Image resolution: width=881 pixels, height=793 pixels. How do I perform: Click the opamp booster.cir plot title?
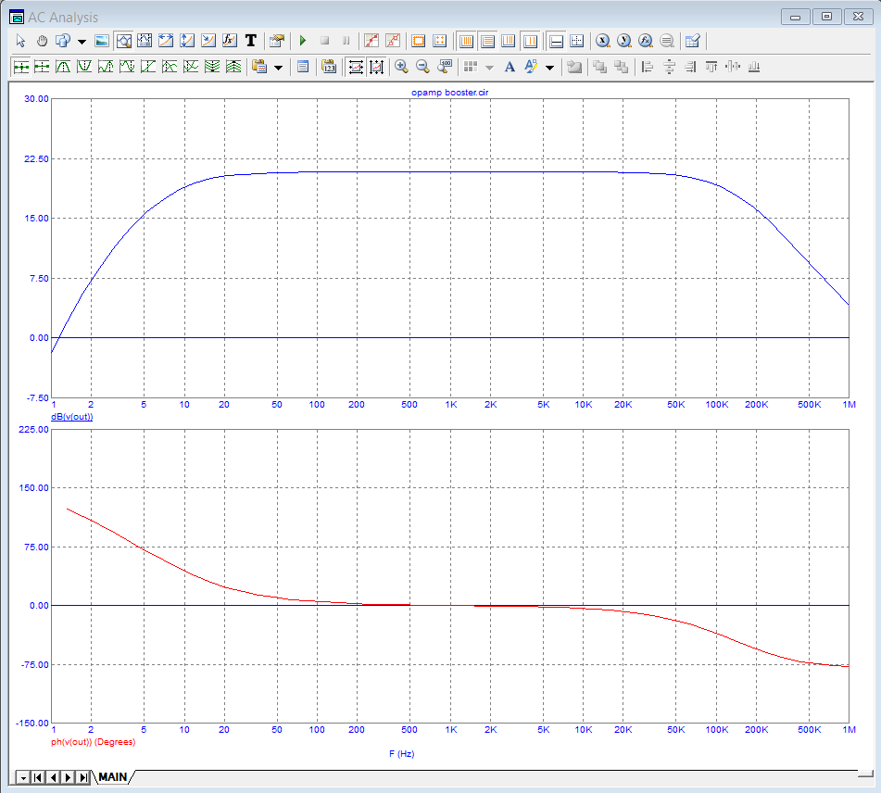(x=450, y=92)
